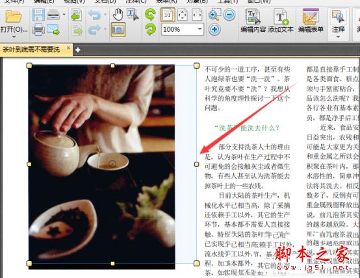Select the Hand tool
This screenshot has width=360, height=278.
118,14
